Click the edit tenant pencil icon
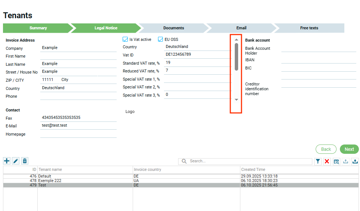Image resolution: width=360 pixels, height=211 pixels. [x=16, y=161]
